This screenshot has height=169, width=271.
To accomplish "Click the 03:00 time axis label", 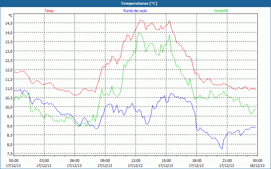I will coord(44,161).
